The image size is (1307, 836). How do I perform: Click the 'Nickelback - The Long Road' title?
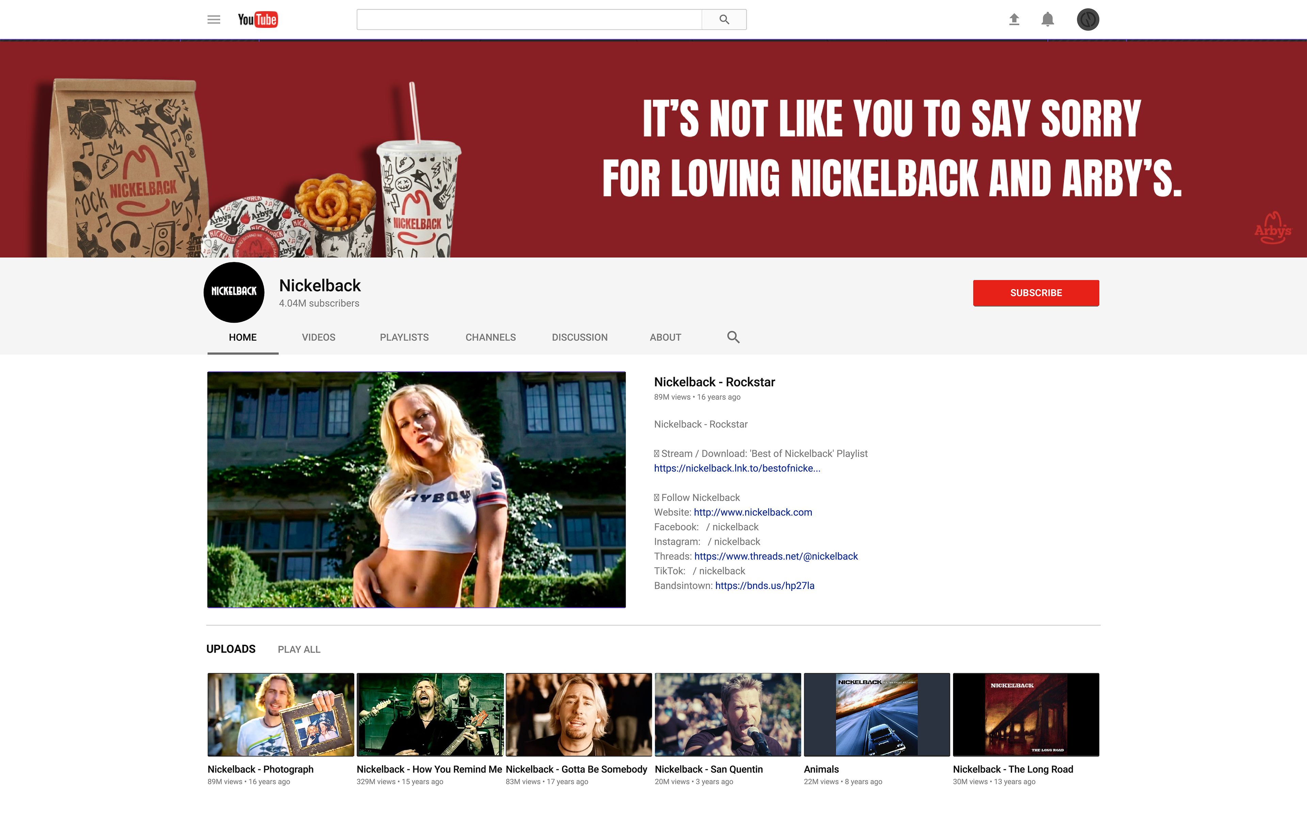click(x=1013, y=769)
